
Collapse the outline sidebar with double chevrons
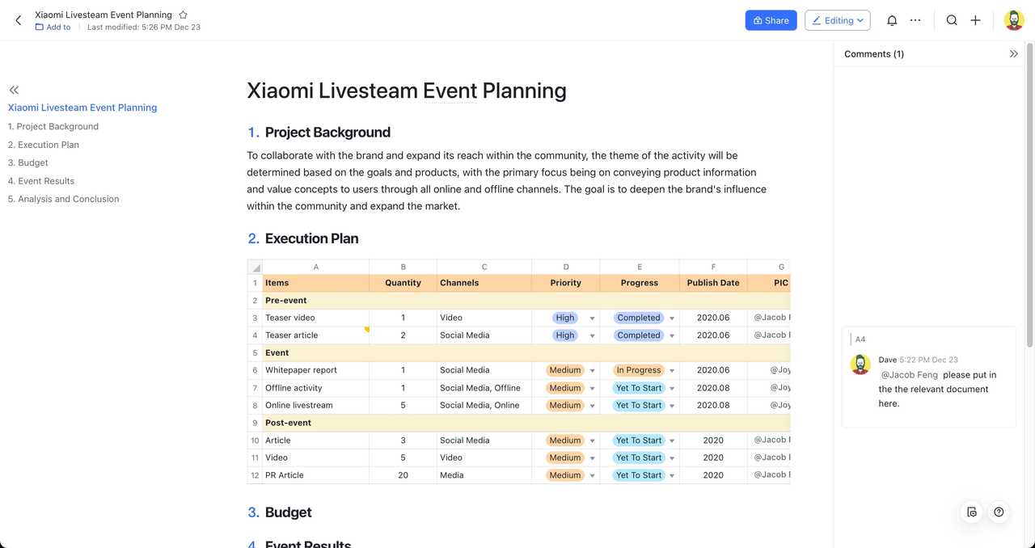tap(14, 90)
